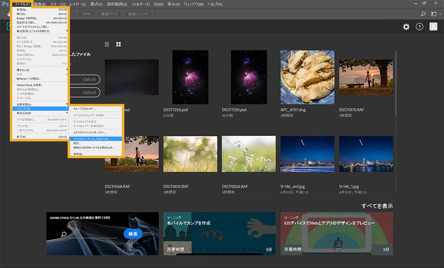Select 指定形式で開く... menu entry
The height and width of the screenshot is (268, 444).
[x=40, y=22]
